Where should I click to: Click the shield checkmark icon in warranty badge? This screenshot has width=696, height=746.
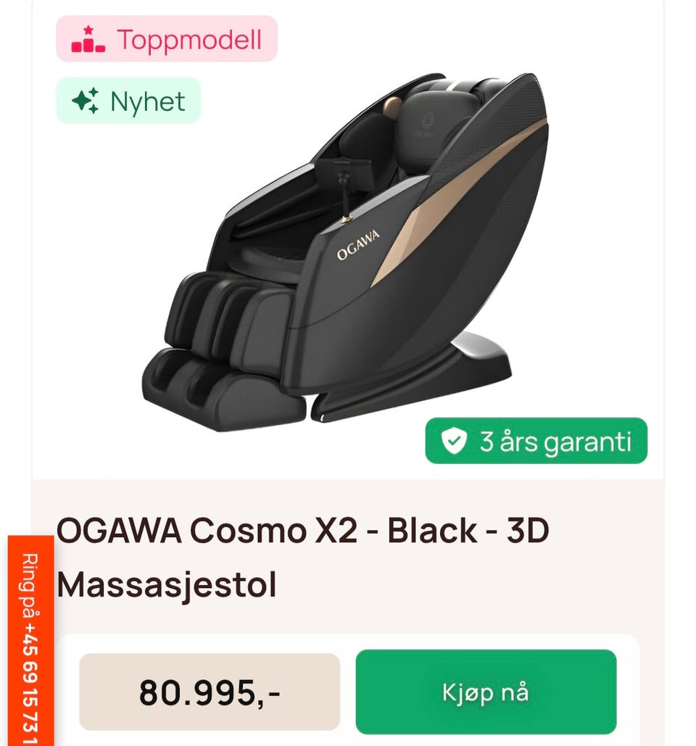(x=453, y=441)
